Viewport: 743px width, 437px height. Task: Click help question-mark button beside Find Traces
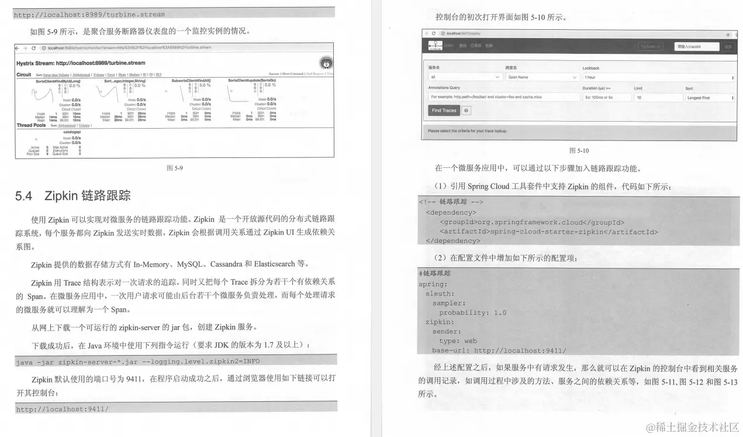(x=466, y=111)
